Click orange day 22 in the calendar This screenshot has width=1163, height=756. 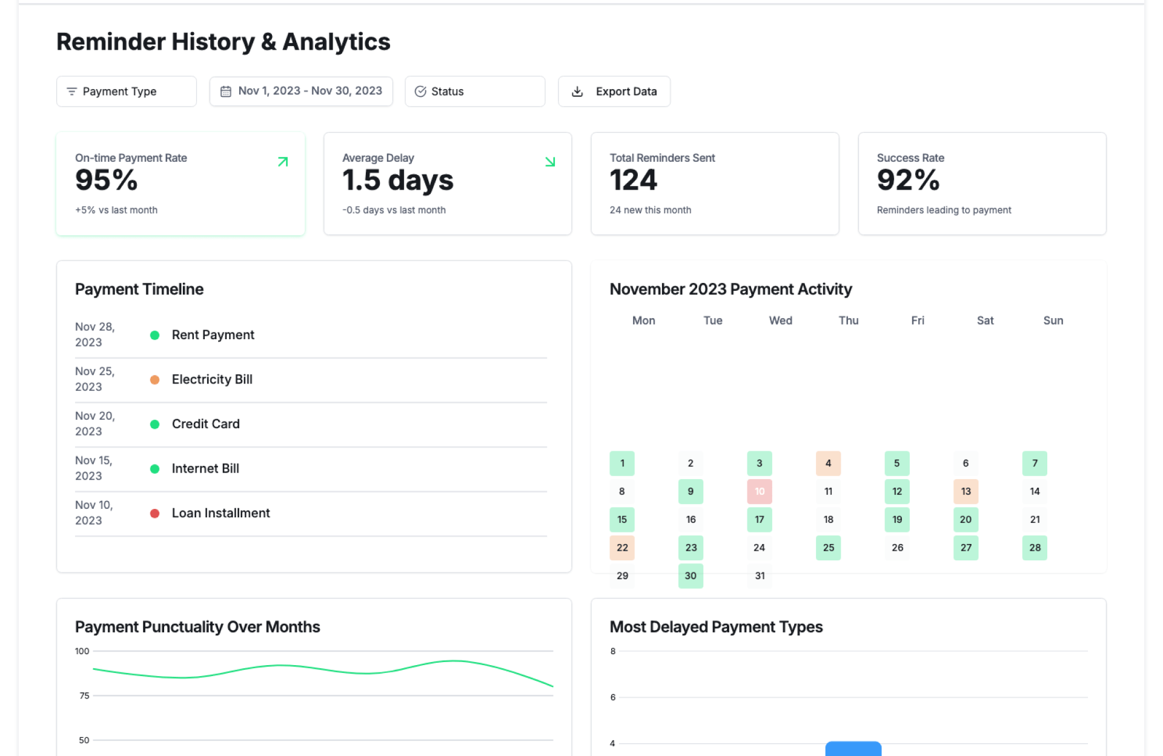click(x=621, y=548)
